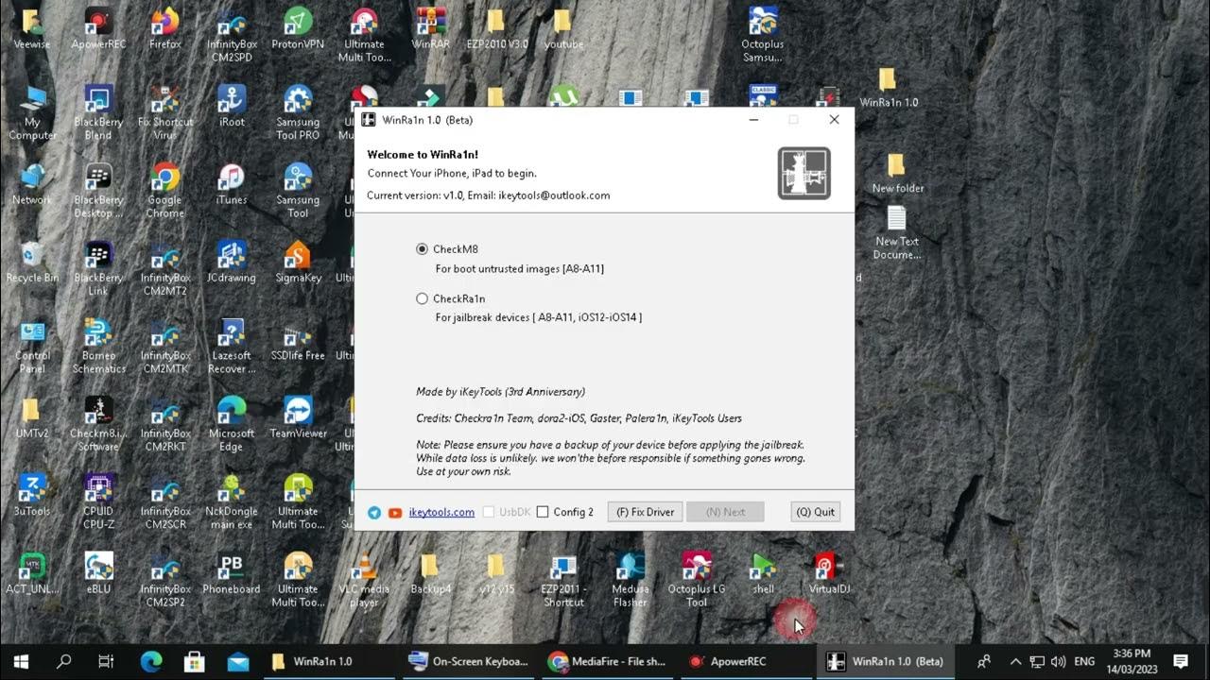The width and height of the screenshot is (1210, 680).
Task: Open the SigmaKey desktop icon
Action: [x=298, y=263]
